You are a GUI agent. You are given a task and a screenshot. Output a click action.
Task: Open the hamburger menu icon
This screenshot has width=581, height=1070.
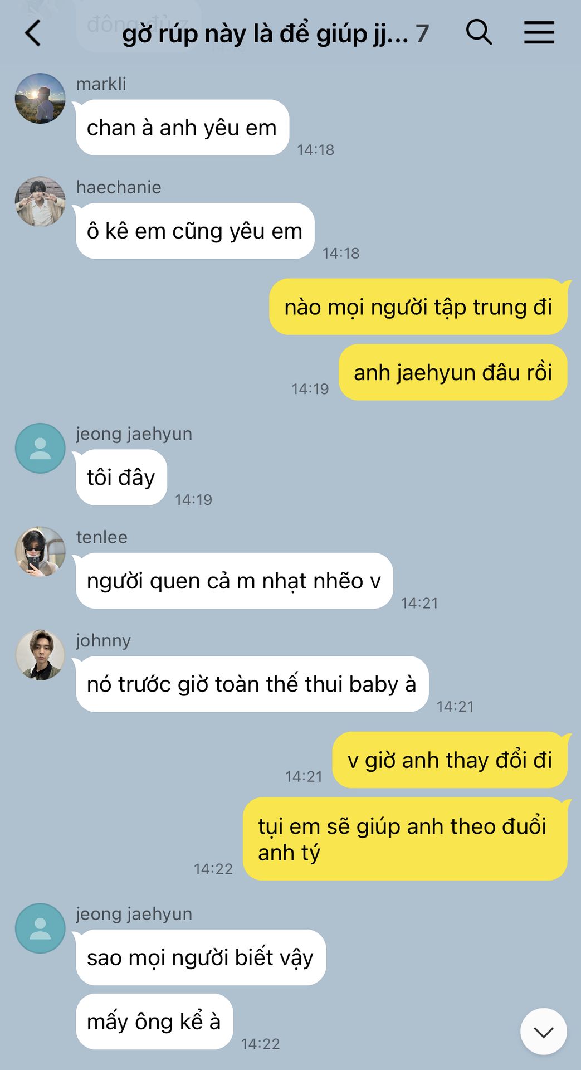[x=539, y=32]
